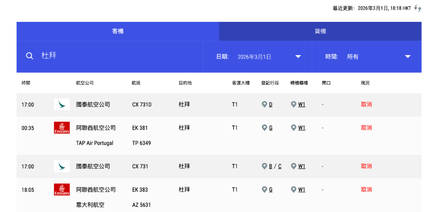Click Emirates logo on EK 381 row
This screenshot has height=212, width=429.
pyautogui.click(x=61, y=128)
